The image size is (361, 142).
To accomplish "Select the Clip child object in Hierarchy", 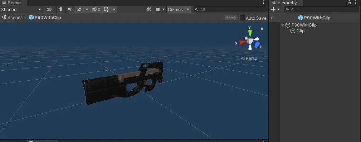I will (301, 31).
